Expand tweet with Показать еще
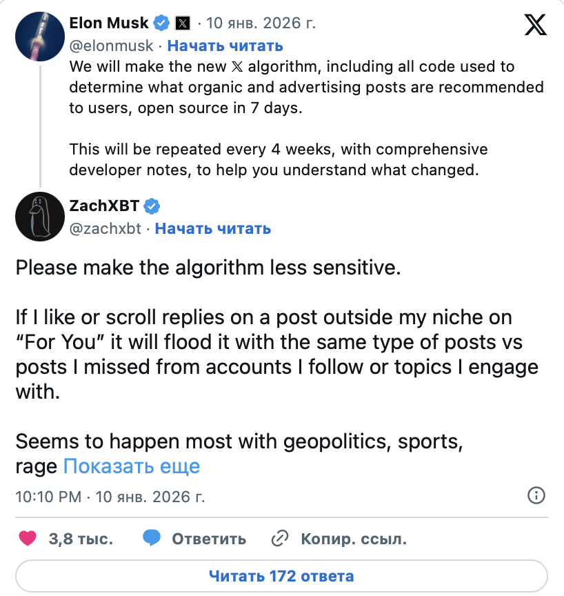 [131, 466]
